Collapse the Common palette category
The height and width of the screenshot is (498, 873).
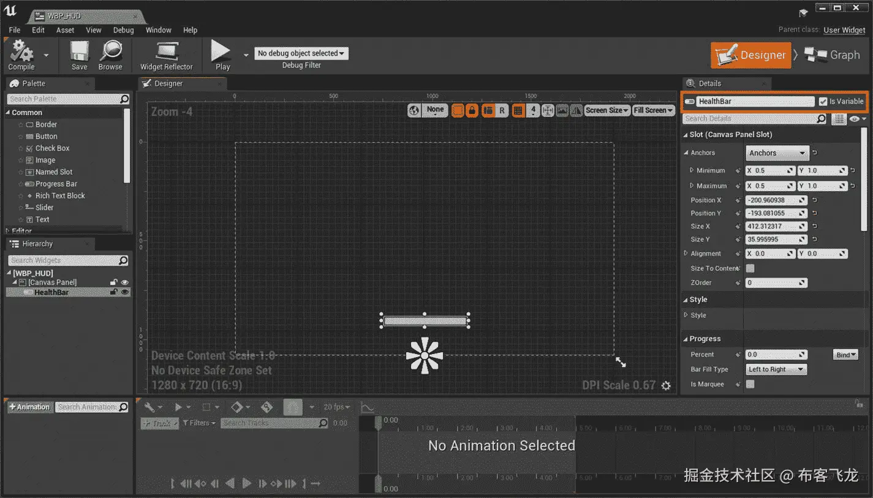tap(8, 113)
